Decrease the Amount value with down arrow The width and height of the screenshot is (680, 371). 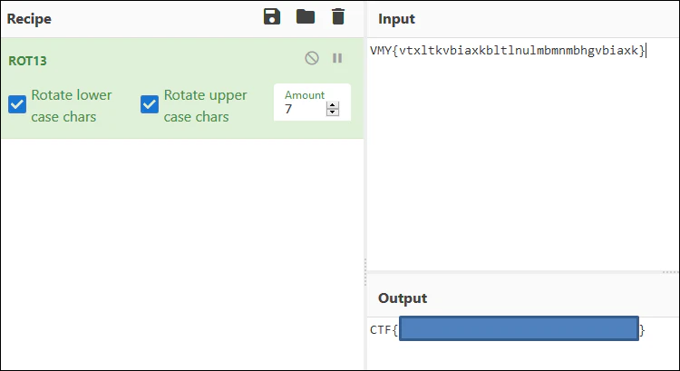point(333,112)
